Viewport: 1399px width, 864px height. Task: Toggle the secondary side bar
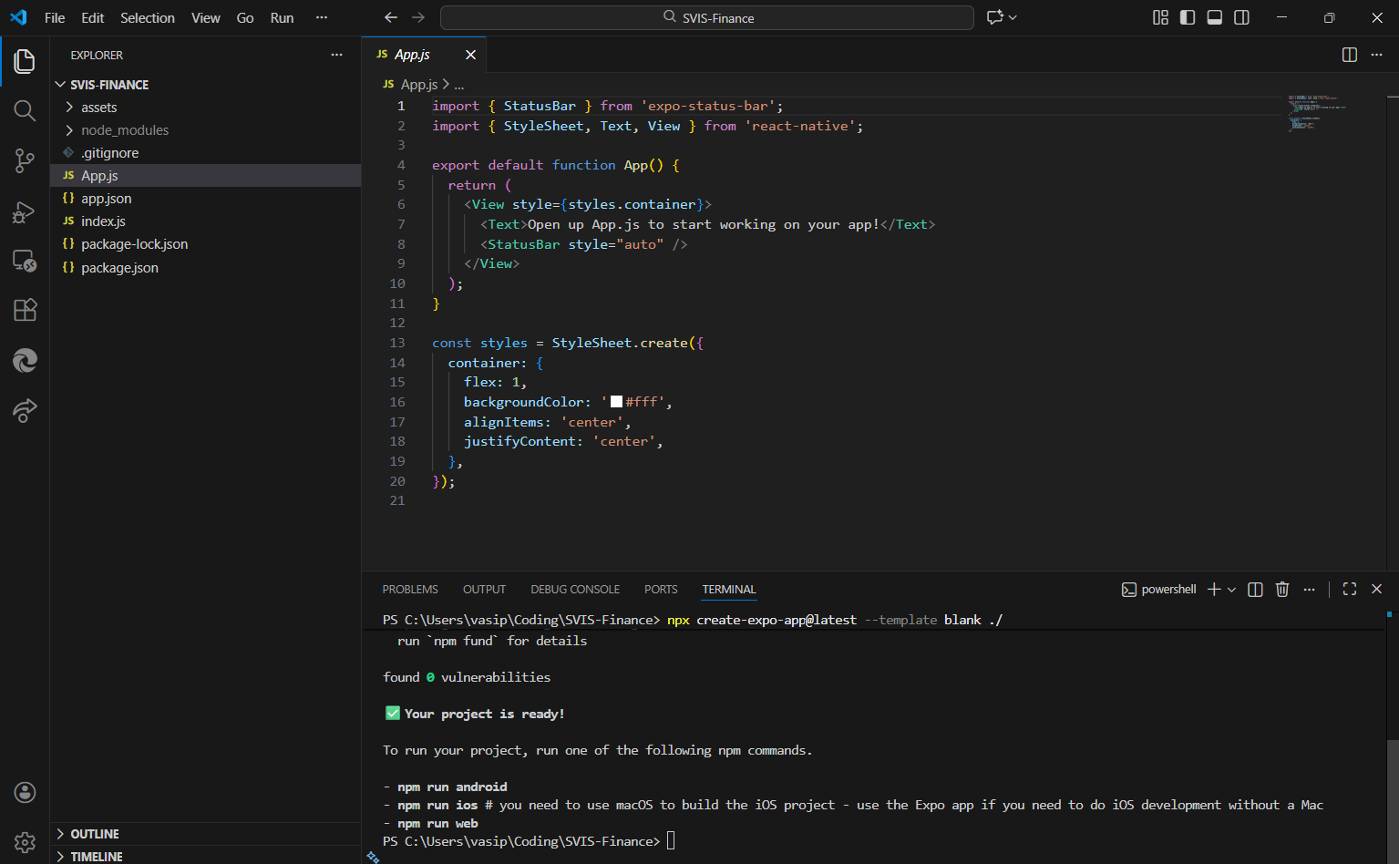pos(1241,17)
